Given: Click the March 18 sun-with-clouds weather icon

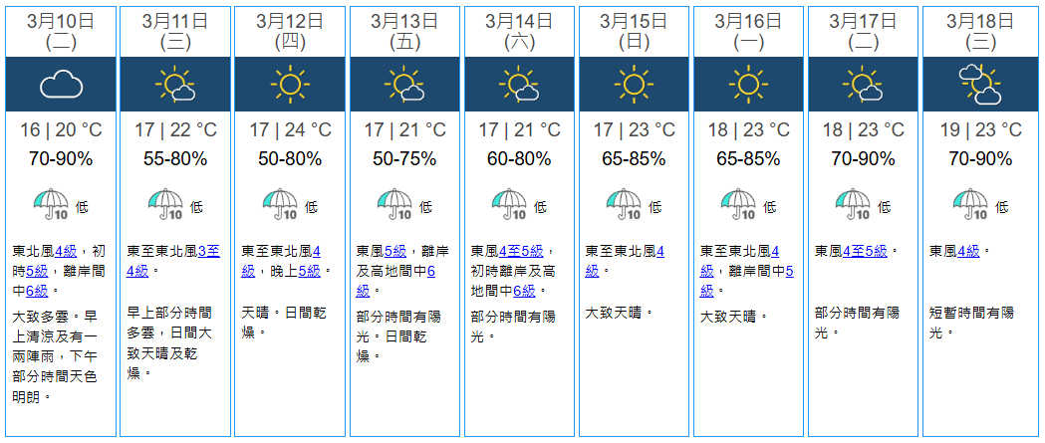Looking at the screenshot, I should coord(977,85).
